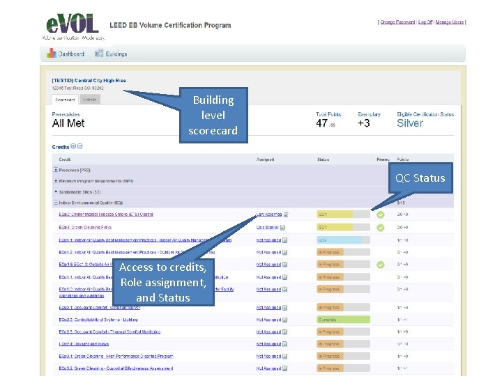This screenshot has width=502, height=376.
Task: Click the Change Password link
Action: pos(397,22)
